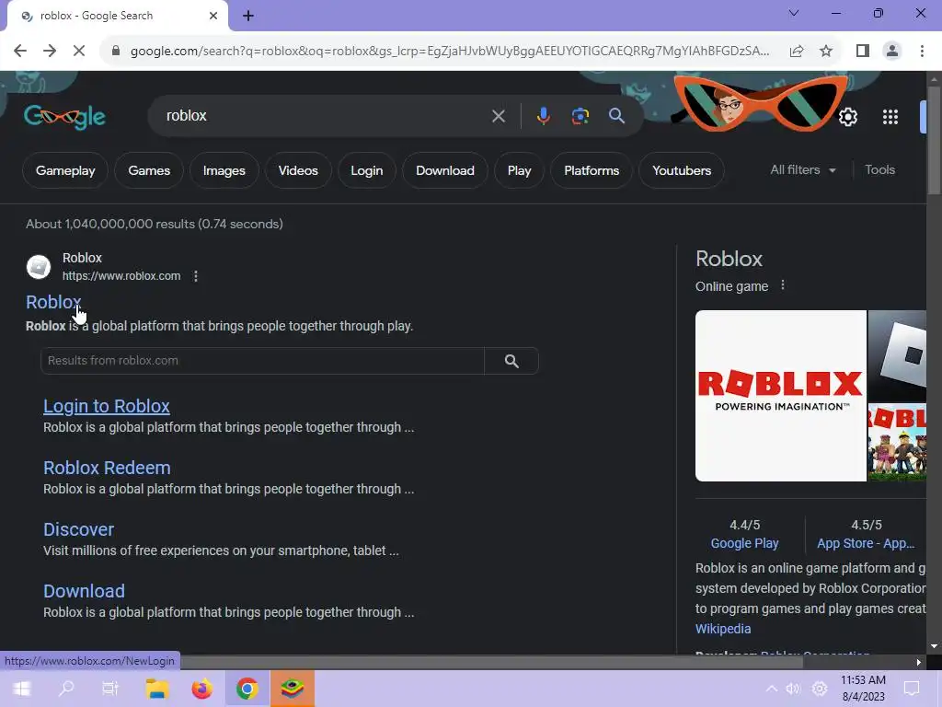The width and height of the screenshot is (942, 707).
Task: Clear the roblox search query
Action: pyautogui.click(x=498, y=115)
